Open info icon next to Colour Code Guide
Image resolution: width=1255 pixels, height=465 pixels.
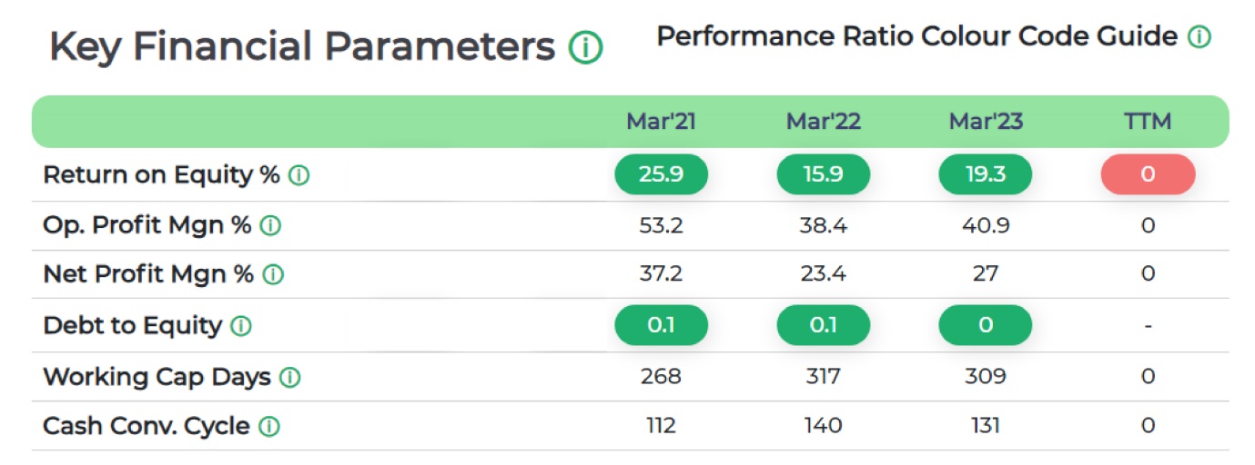(1199, 37)
